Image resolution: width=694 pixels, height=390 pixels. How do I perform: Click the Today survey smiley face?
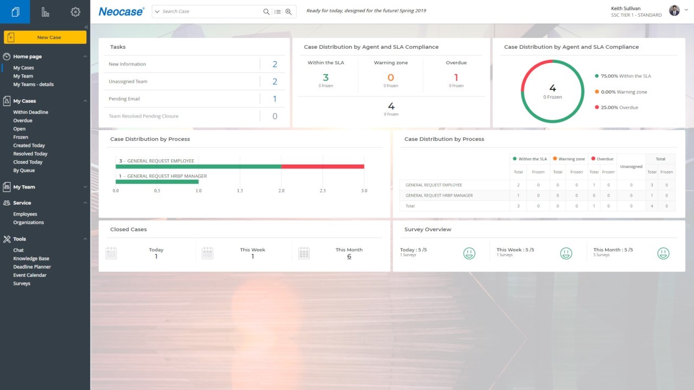coord(469,253)
